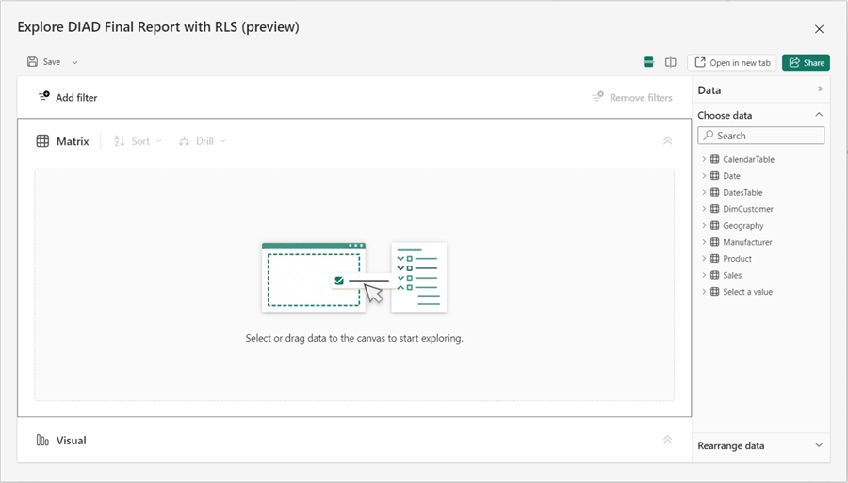The height and width of the screenshot is (483, 848).
Task: Collapse the Choose data section
Action: click(819, 115)
